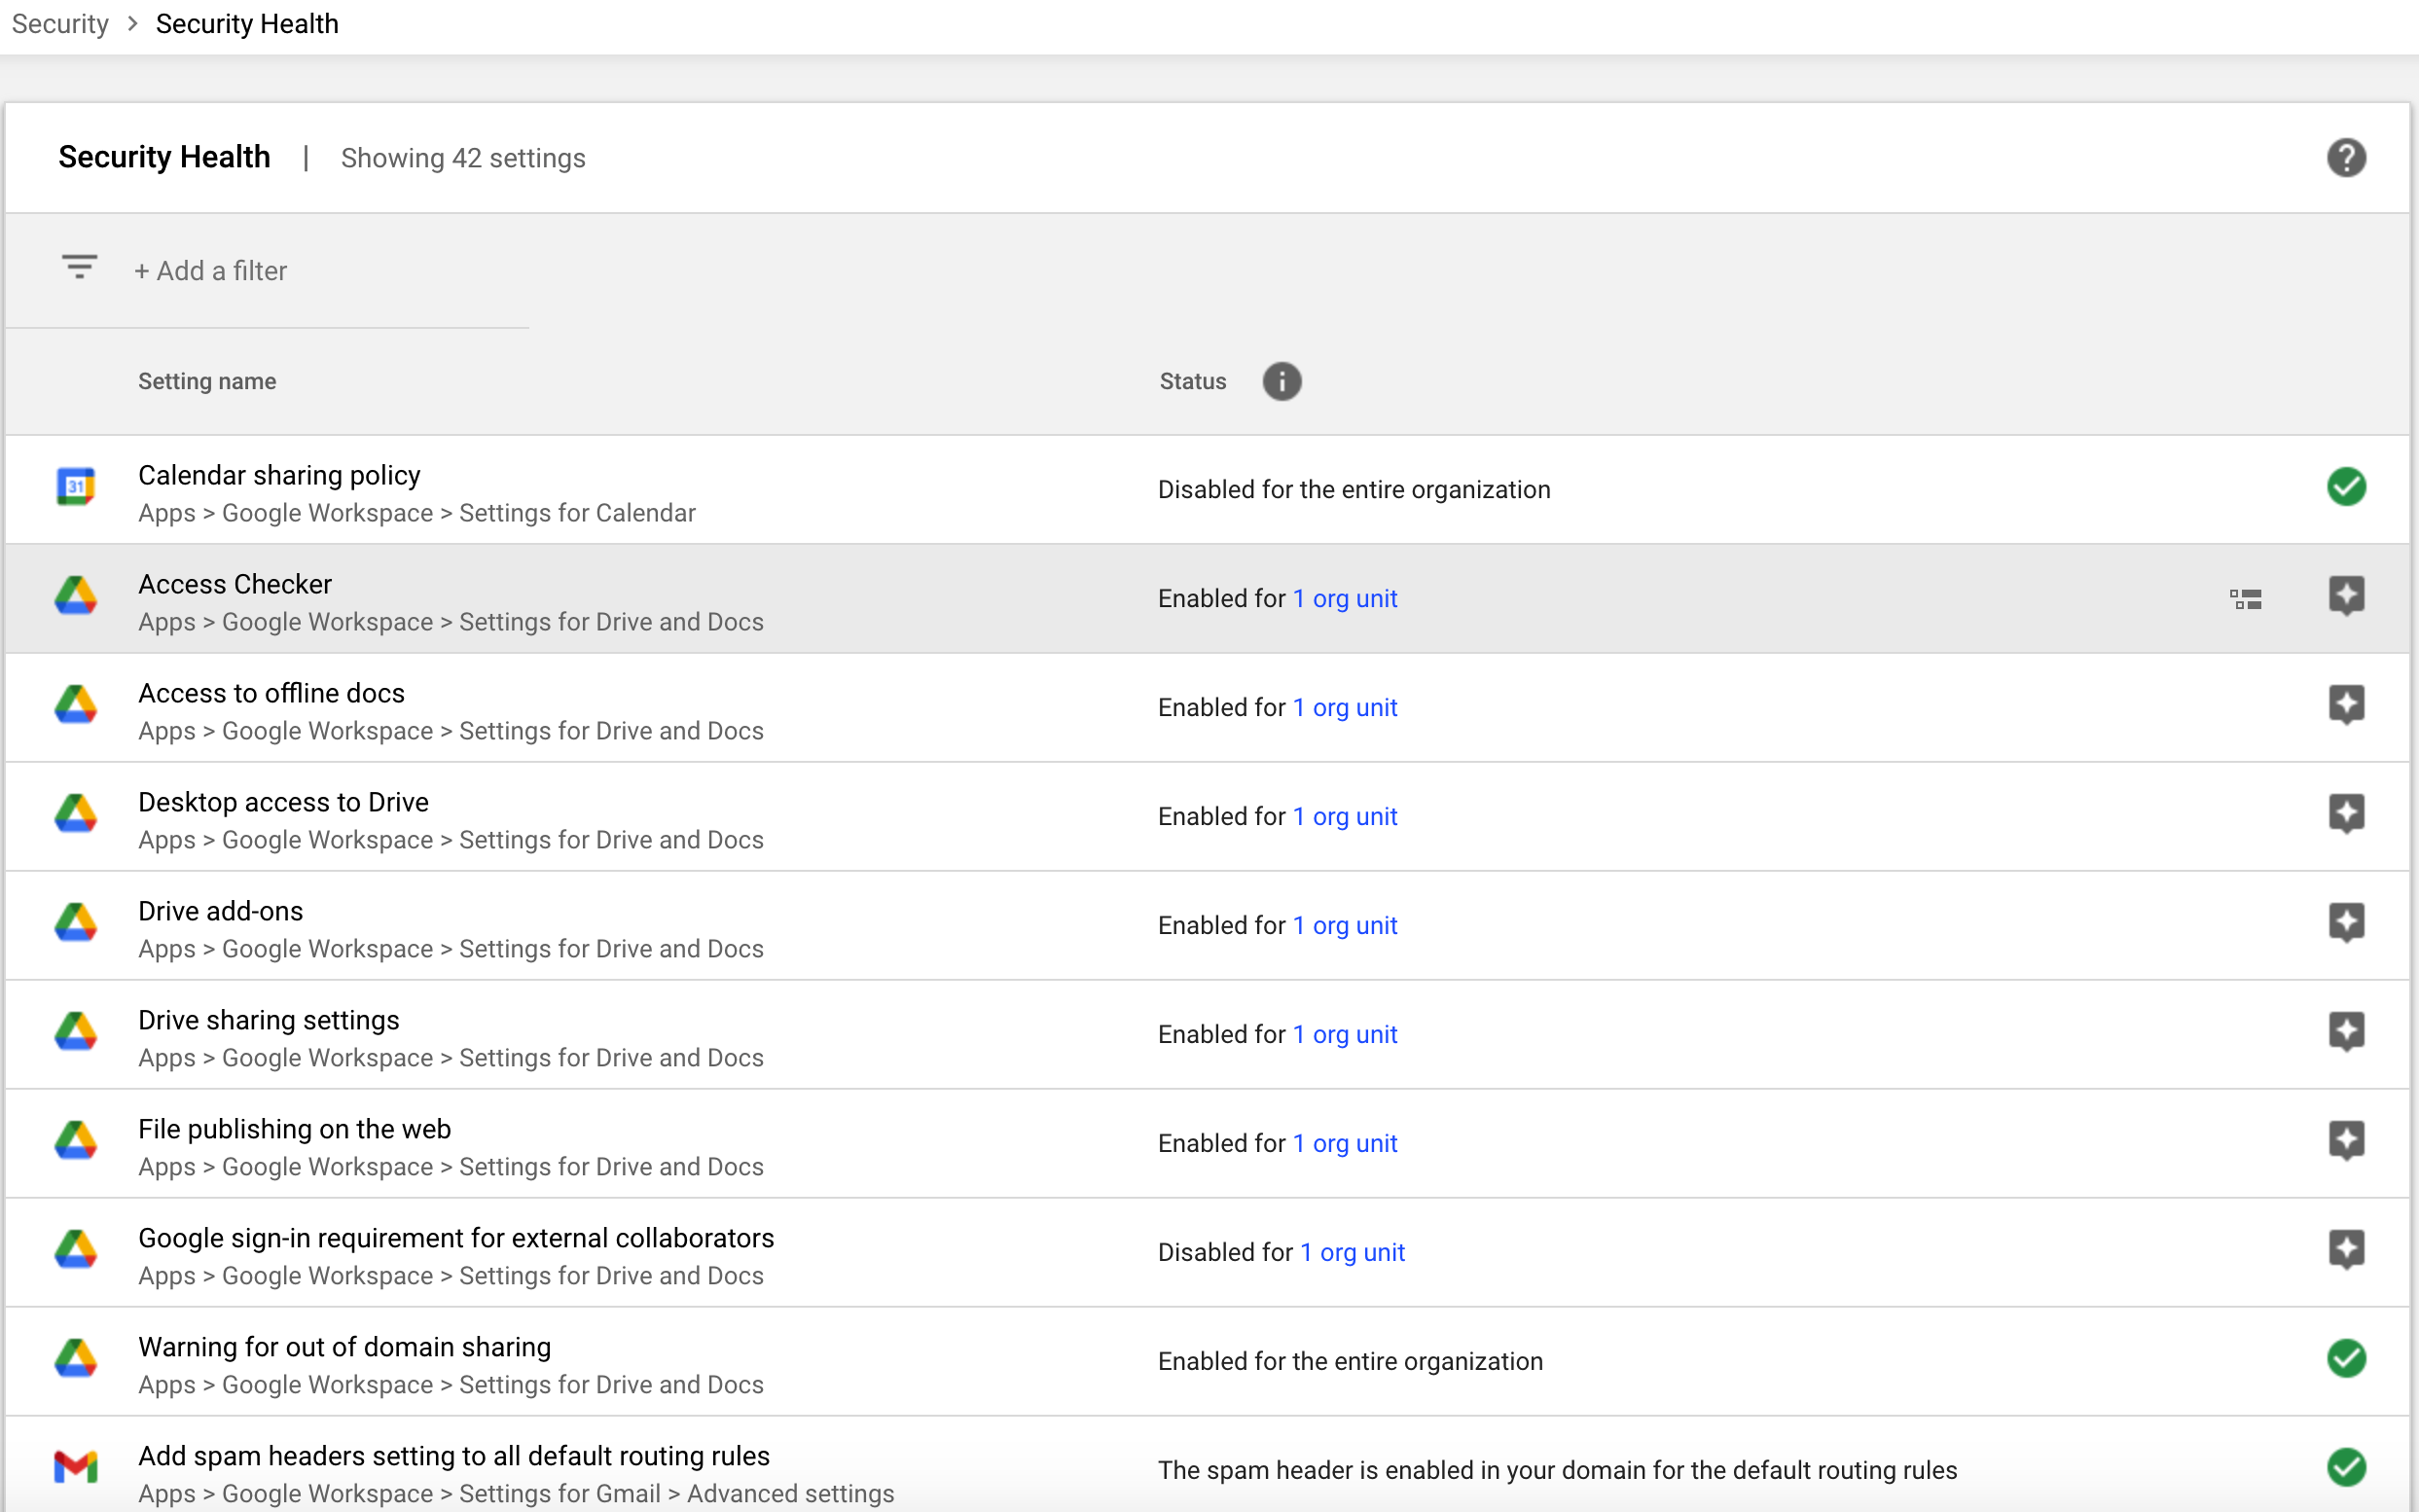
Task: Open 1 org unit link for Google sign-in requirement
Action: point(1352,1253)
